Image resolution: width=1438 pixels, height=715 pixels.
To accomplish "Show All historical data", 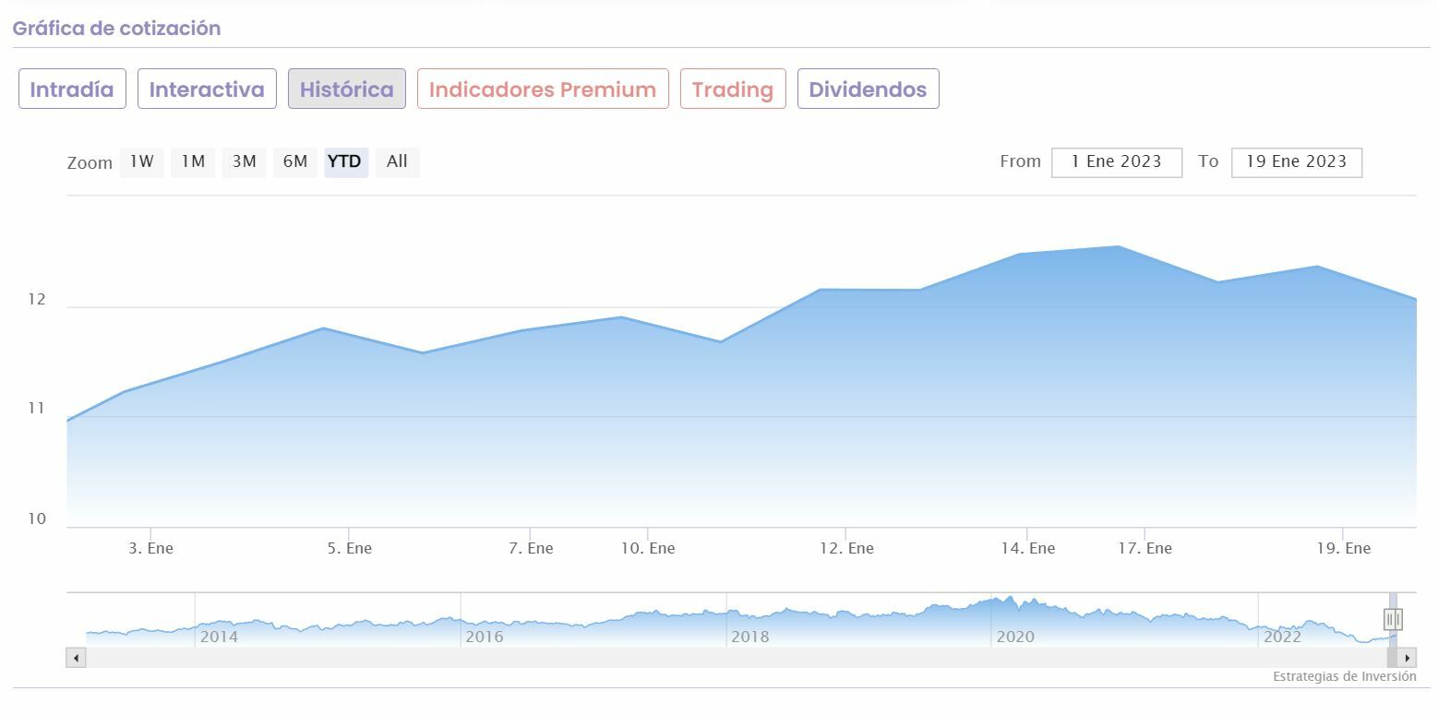I will click(397, 162).
